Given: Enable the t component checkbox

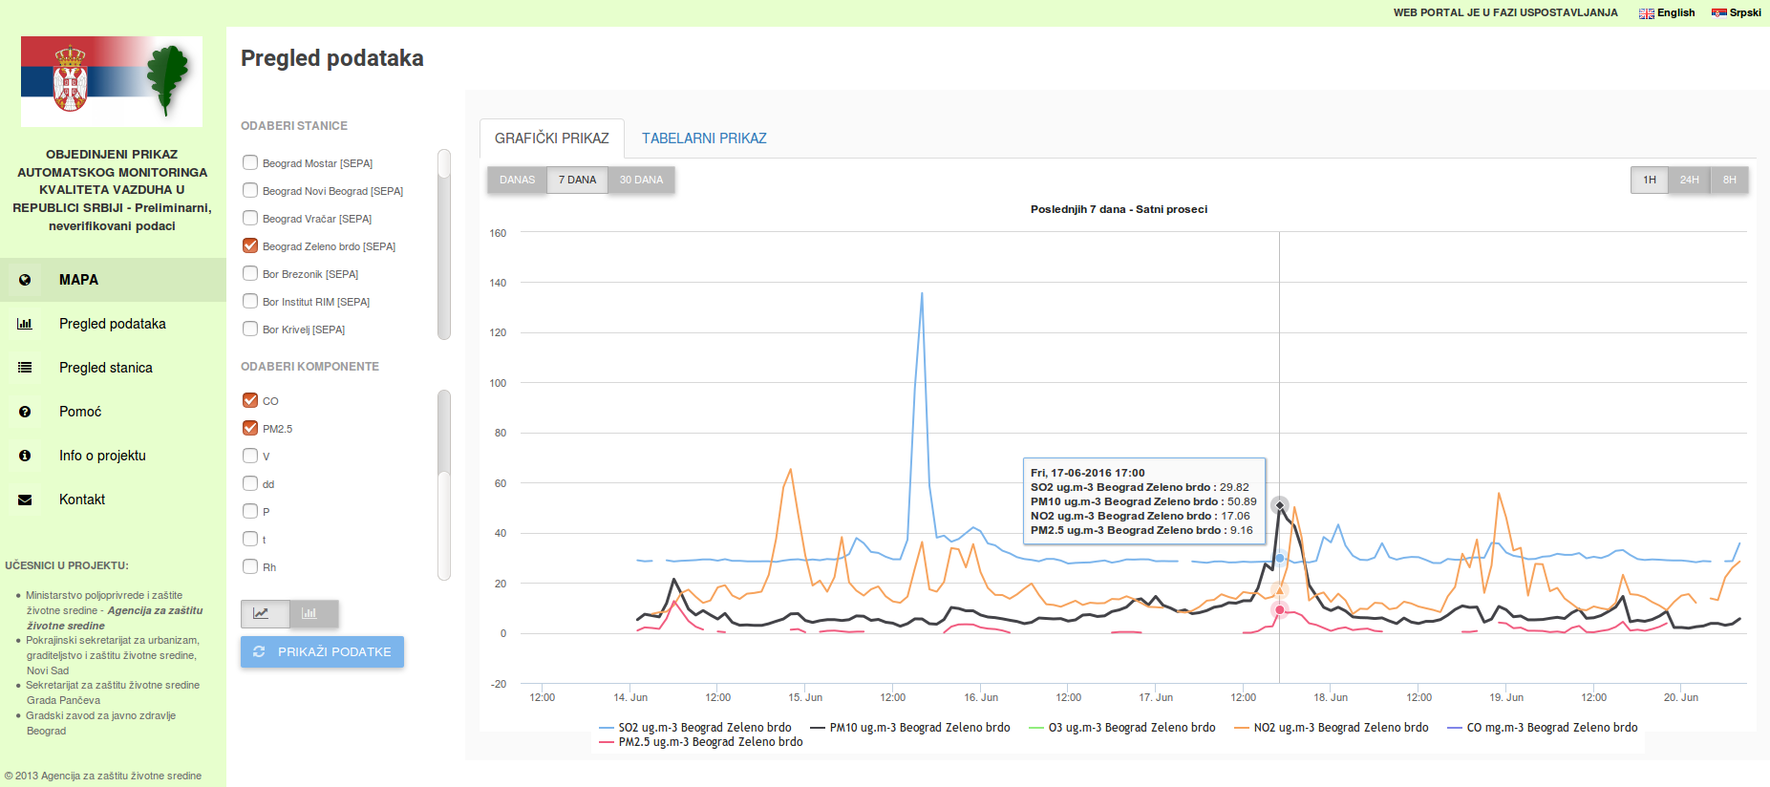Looking at the screenshot, I should coord(250,540).
